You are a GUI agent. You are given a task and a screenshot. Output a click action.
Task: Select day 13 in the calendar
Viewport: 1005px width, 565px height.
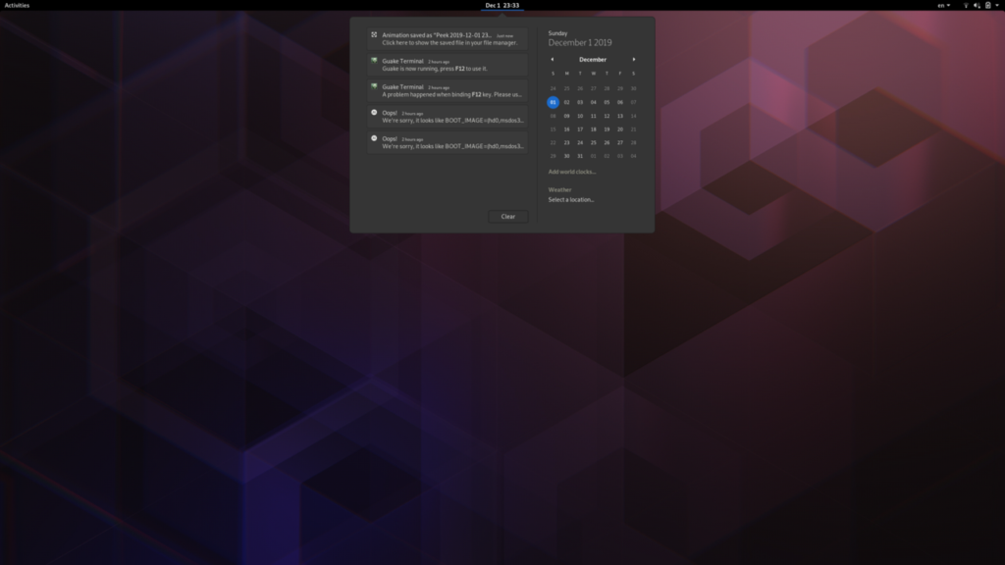(620, 116)
